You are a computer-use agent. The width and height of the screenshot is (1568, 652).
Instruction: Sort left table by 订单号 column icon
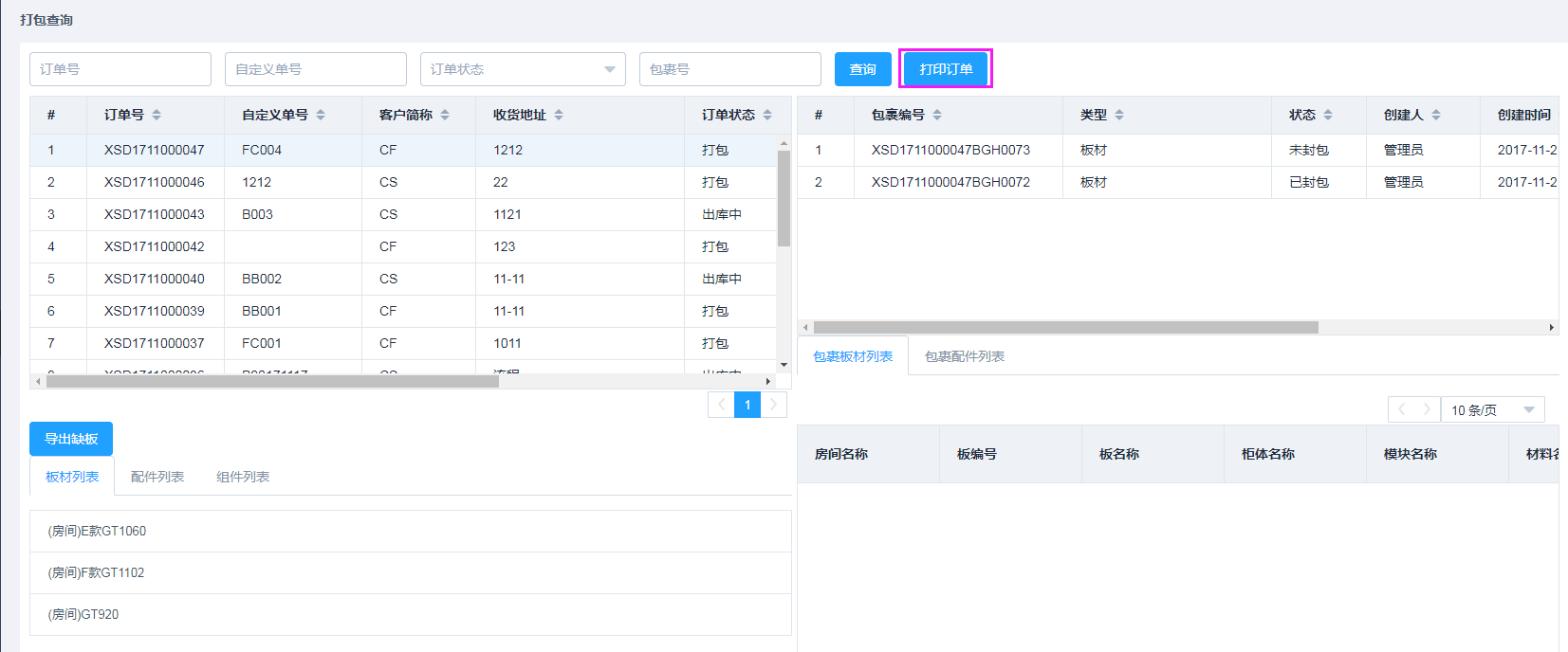tap(157, 115)
